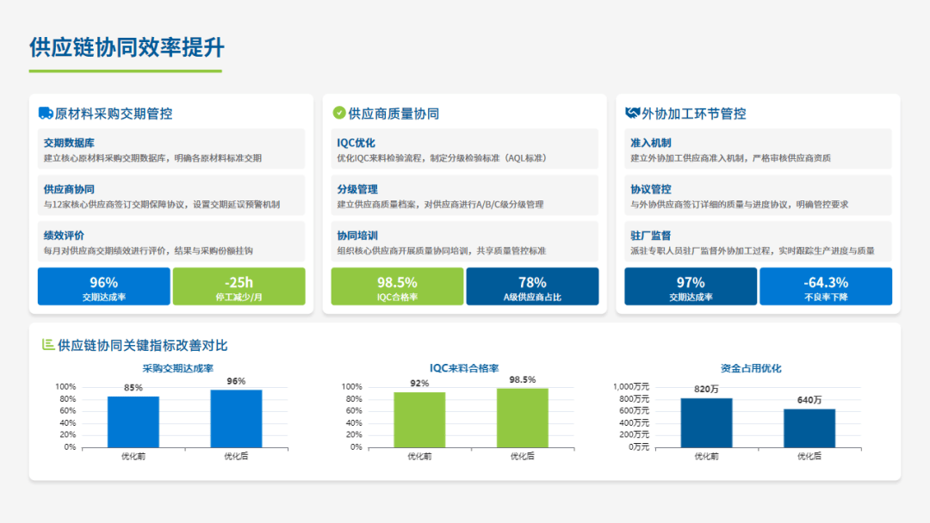Select the 供应商协同 item card
Screen dimensions: 930x523
point(171,196)
